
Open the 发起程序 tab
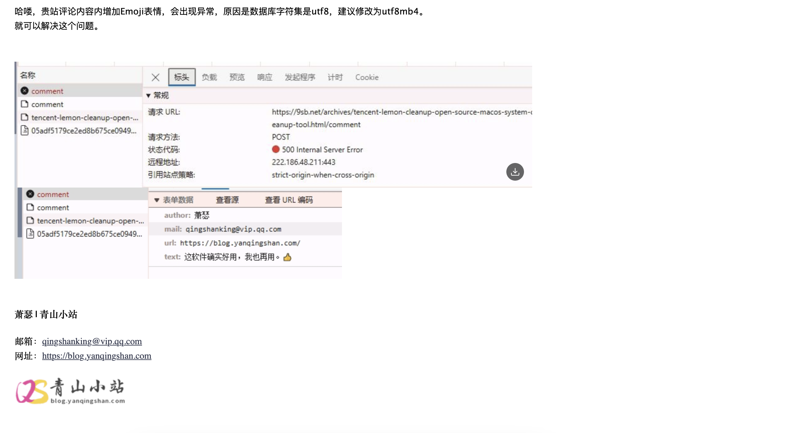pyautogui.click(x=300, y=77)
